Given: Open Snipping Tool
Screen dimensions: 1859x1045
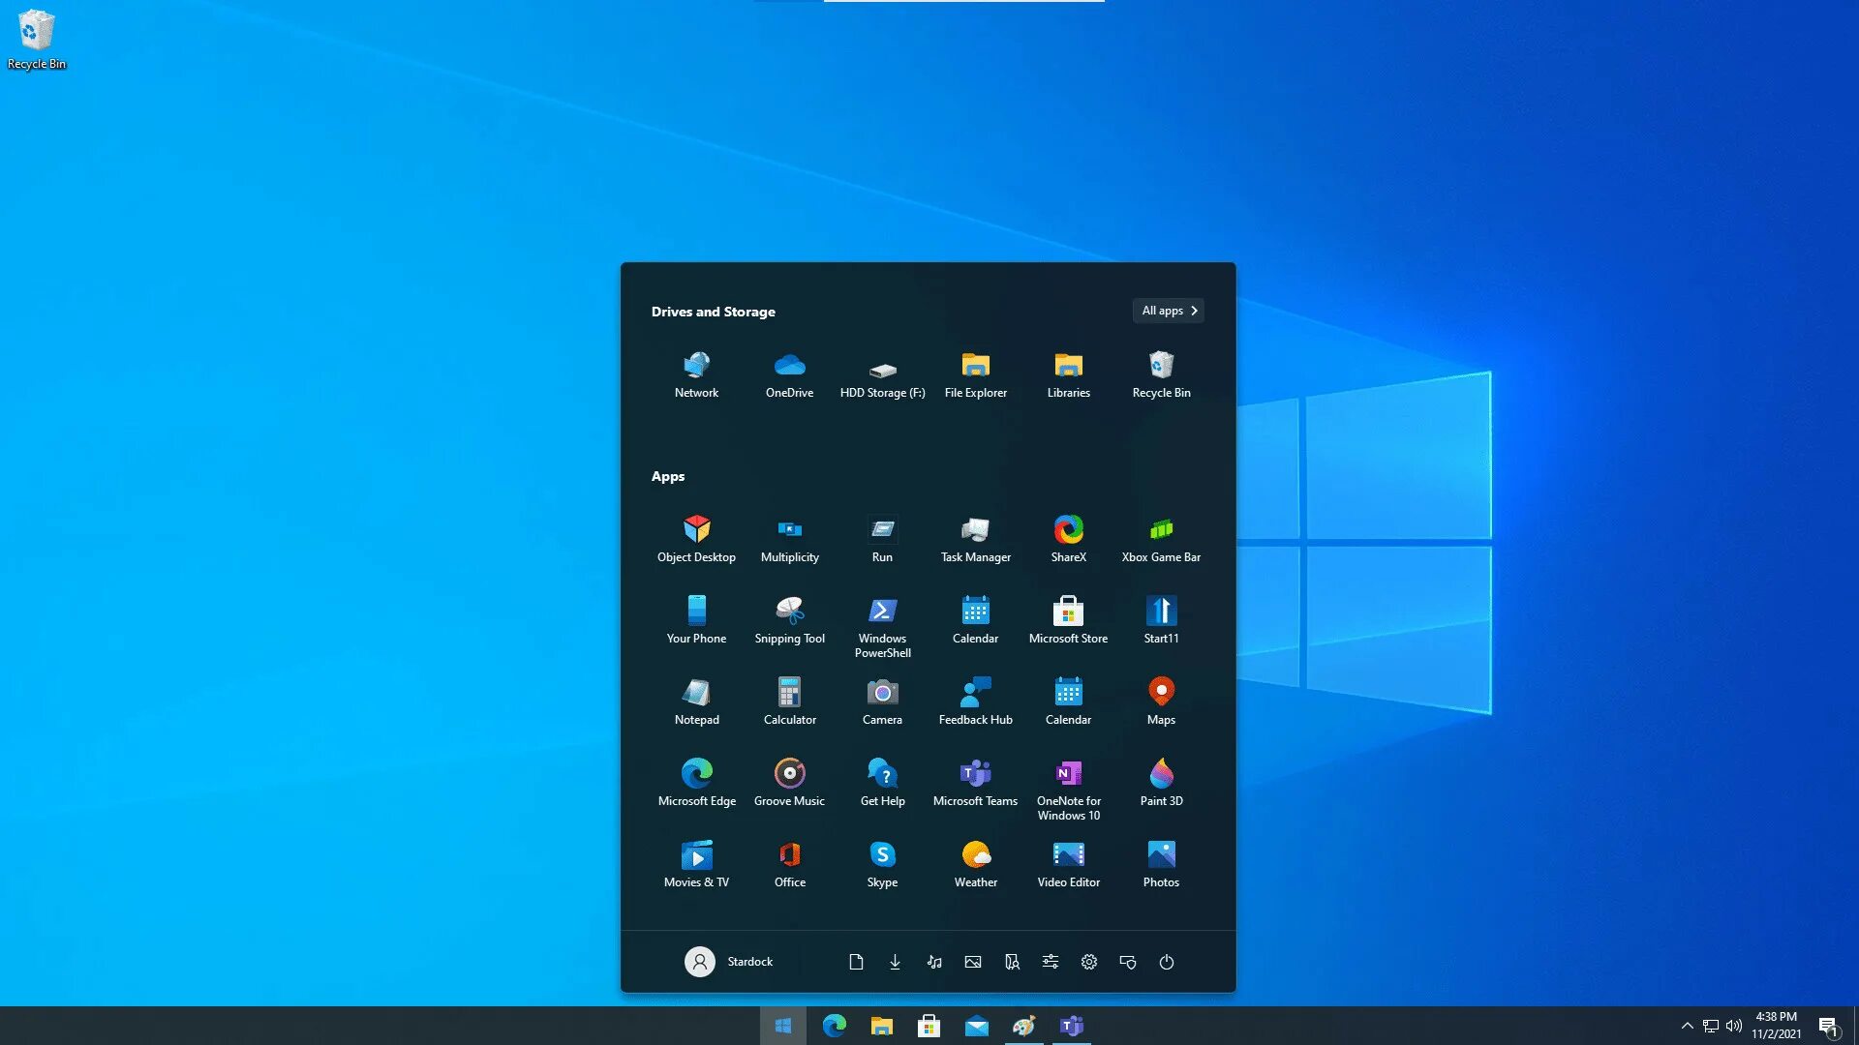Looking at the screenshot, I should pyautogui.click(x=789, y=616).
